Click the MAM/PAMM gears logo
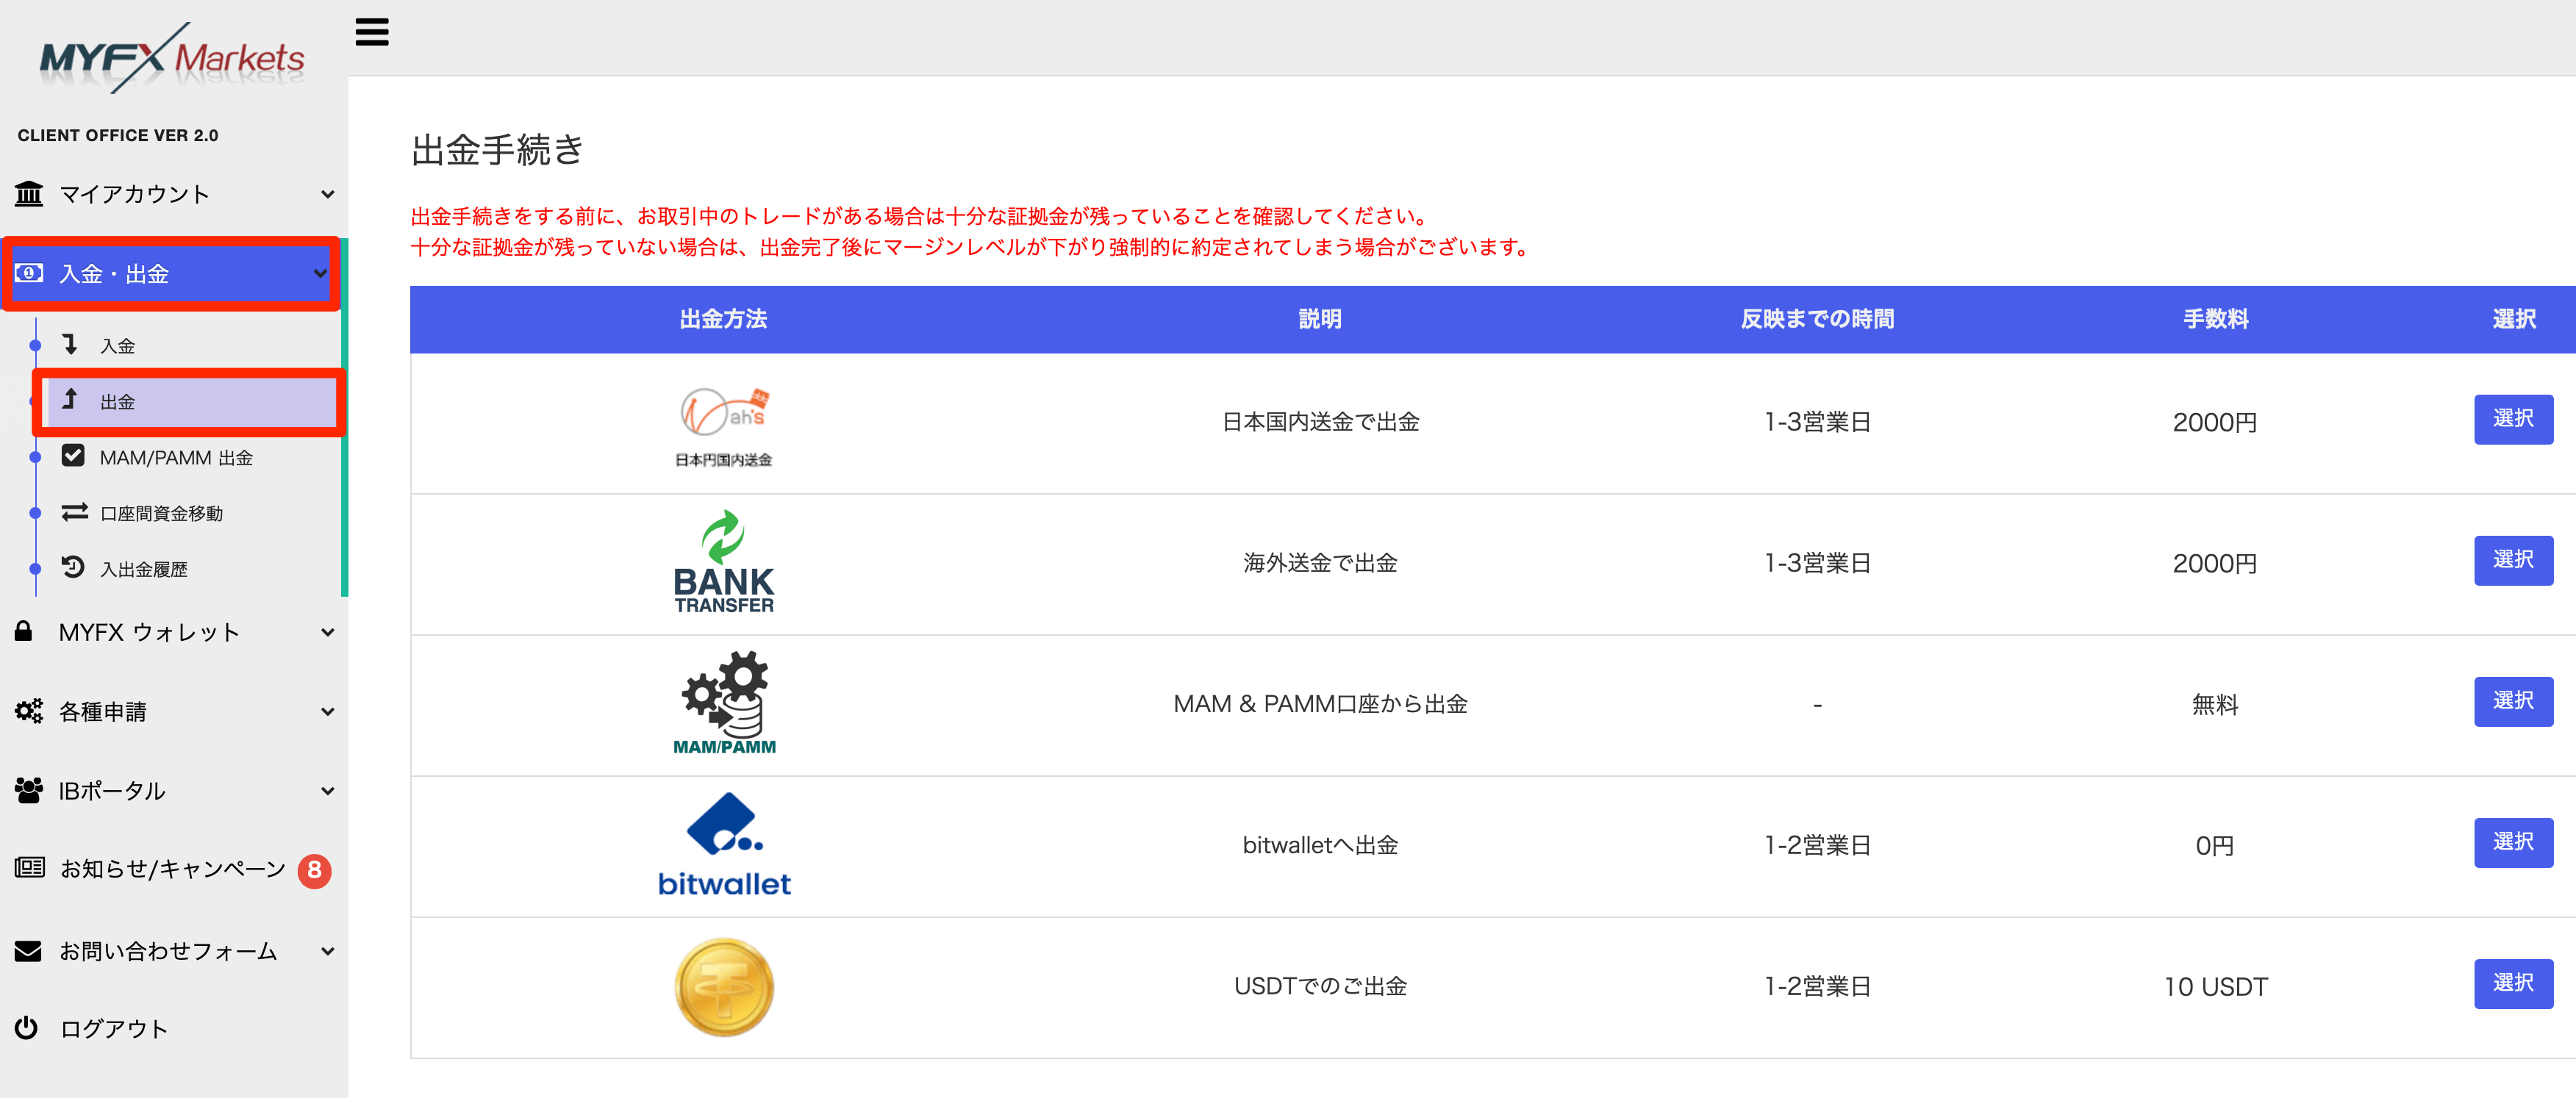This screenshot has width=2576, height=1098. coord(724,703)
